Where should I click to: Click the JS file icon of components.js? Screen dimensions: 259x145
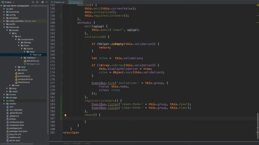(16, 79)
